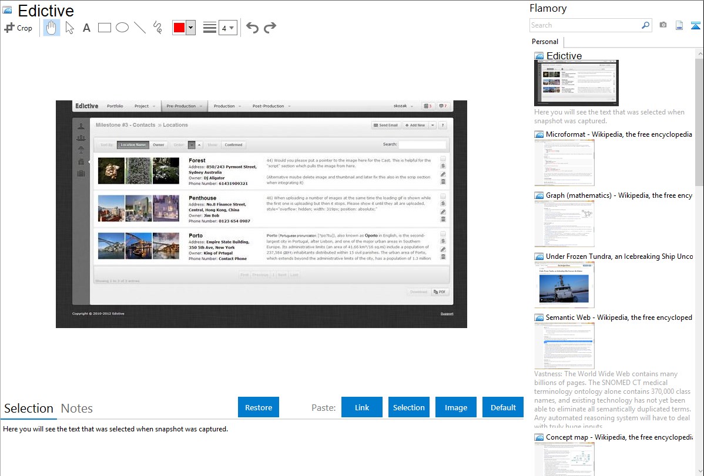The width and height of the screenshot is (704, 476).
Task: Click the blue Selection paste button
Action: coord(408,407)
